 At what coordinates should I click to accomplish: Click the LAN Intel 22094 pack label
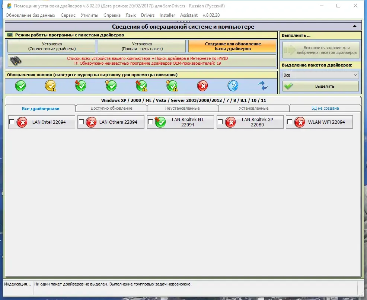(49, 122)
